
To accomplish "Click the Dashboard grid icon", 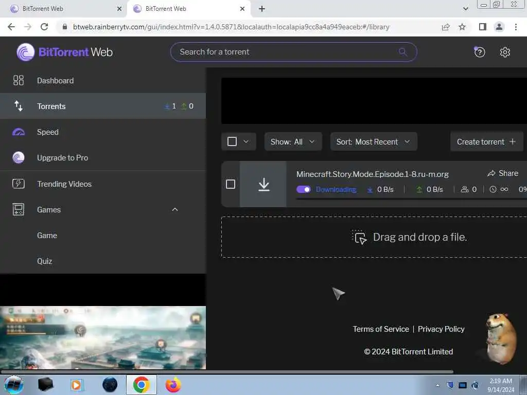I will 19,81.
